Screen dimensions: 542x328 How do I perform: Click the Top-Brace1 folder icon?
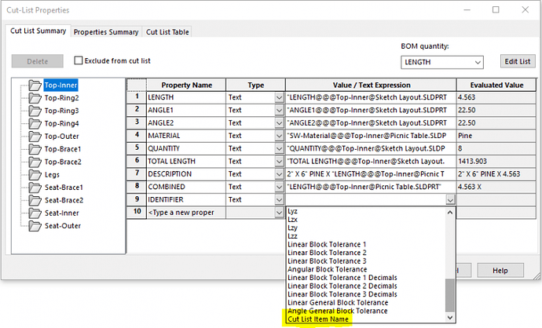[x=35, y=149]
